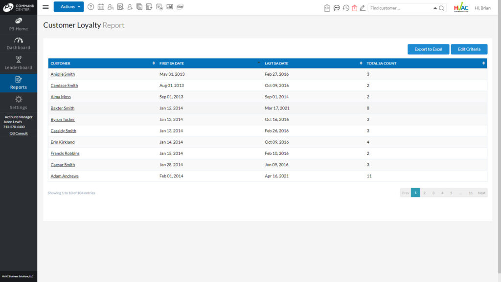
Task: Click the red share icon near search
Action: [355, 8]
